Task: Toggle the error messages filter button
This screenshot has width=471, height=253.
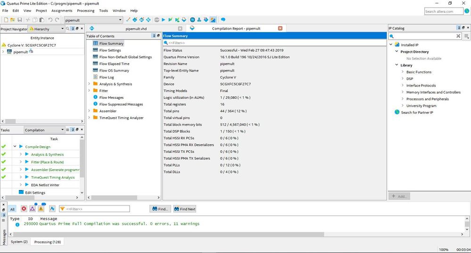Action: point(24,209)
